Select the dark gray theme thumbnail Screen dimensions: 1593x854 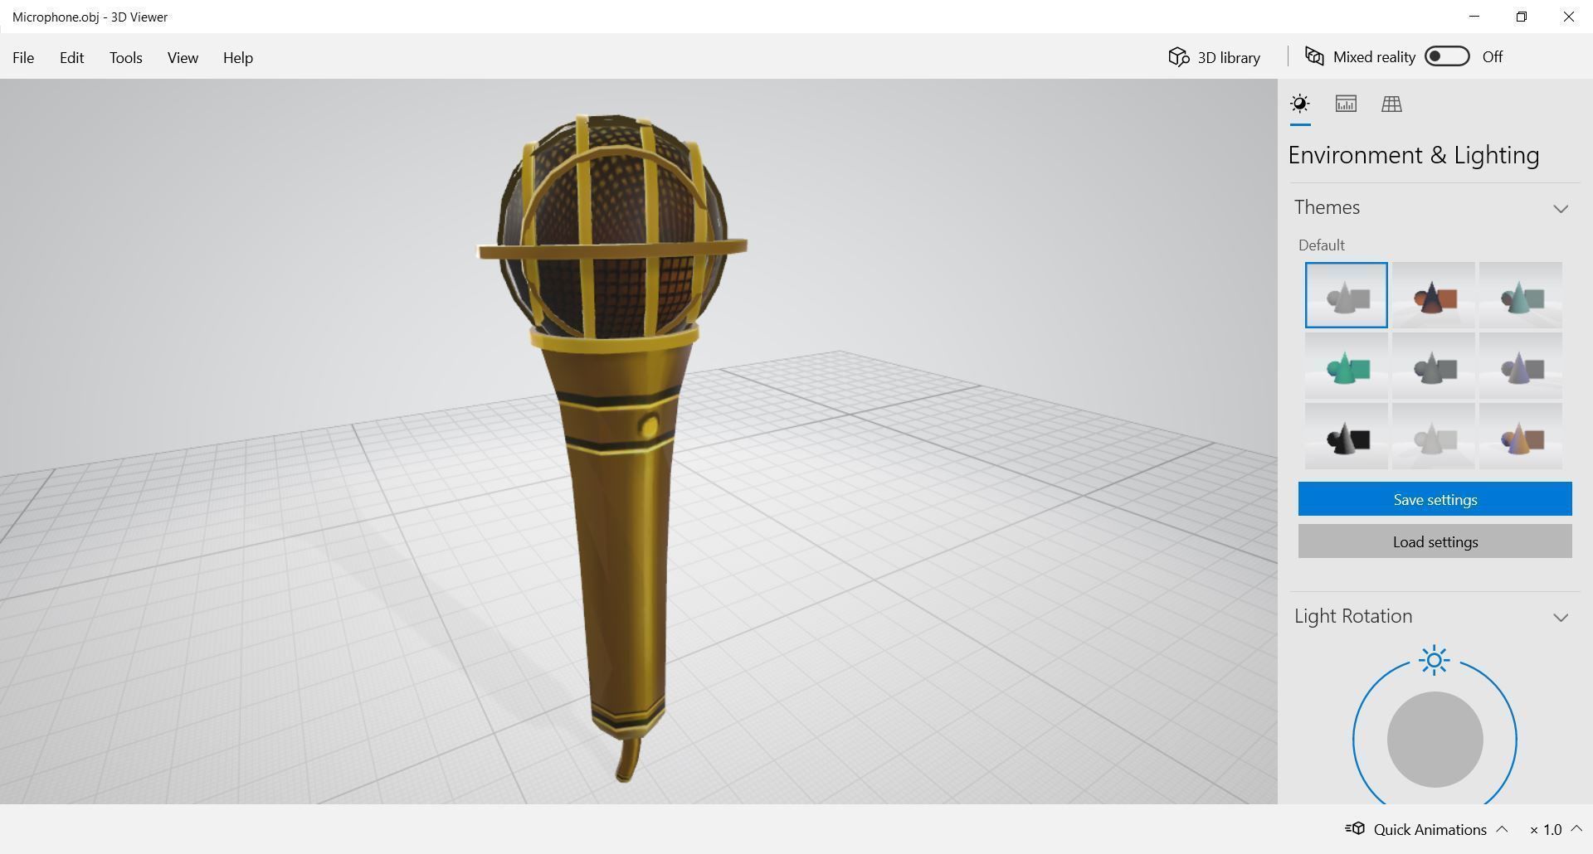1433,366
